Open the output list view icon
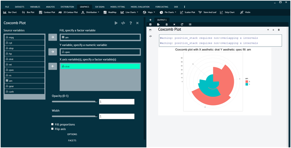Screen dimensions: 291x148 point(190,24)
